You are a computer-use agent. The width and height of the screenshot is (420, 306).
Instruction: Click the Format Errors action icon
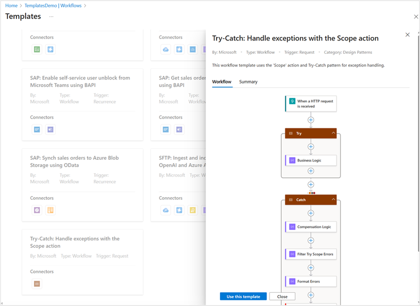click(292, 281)
